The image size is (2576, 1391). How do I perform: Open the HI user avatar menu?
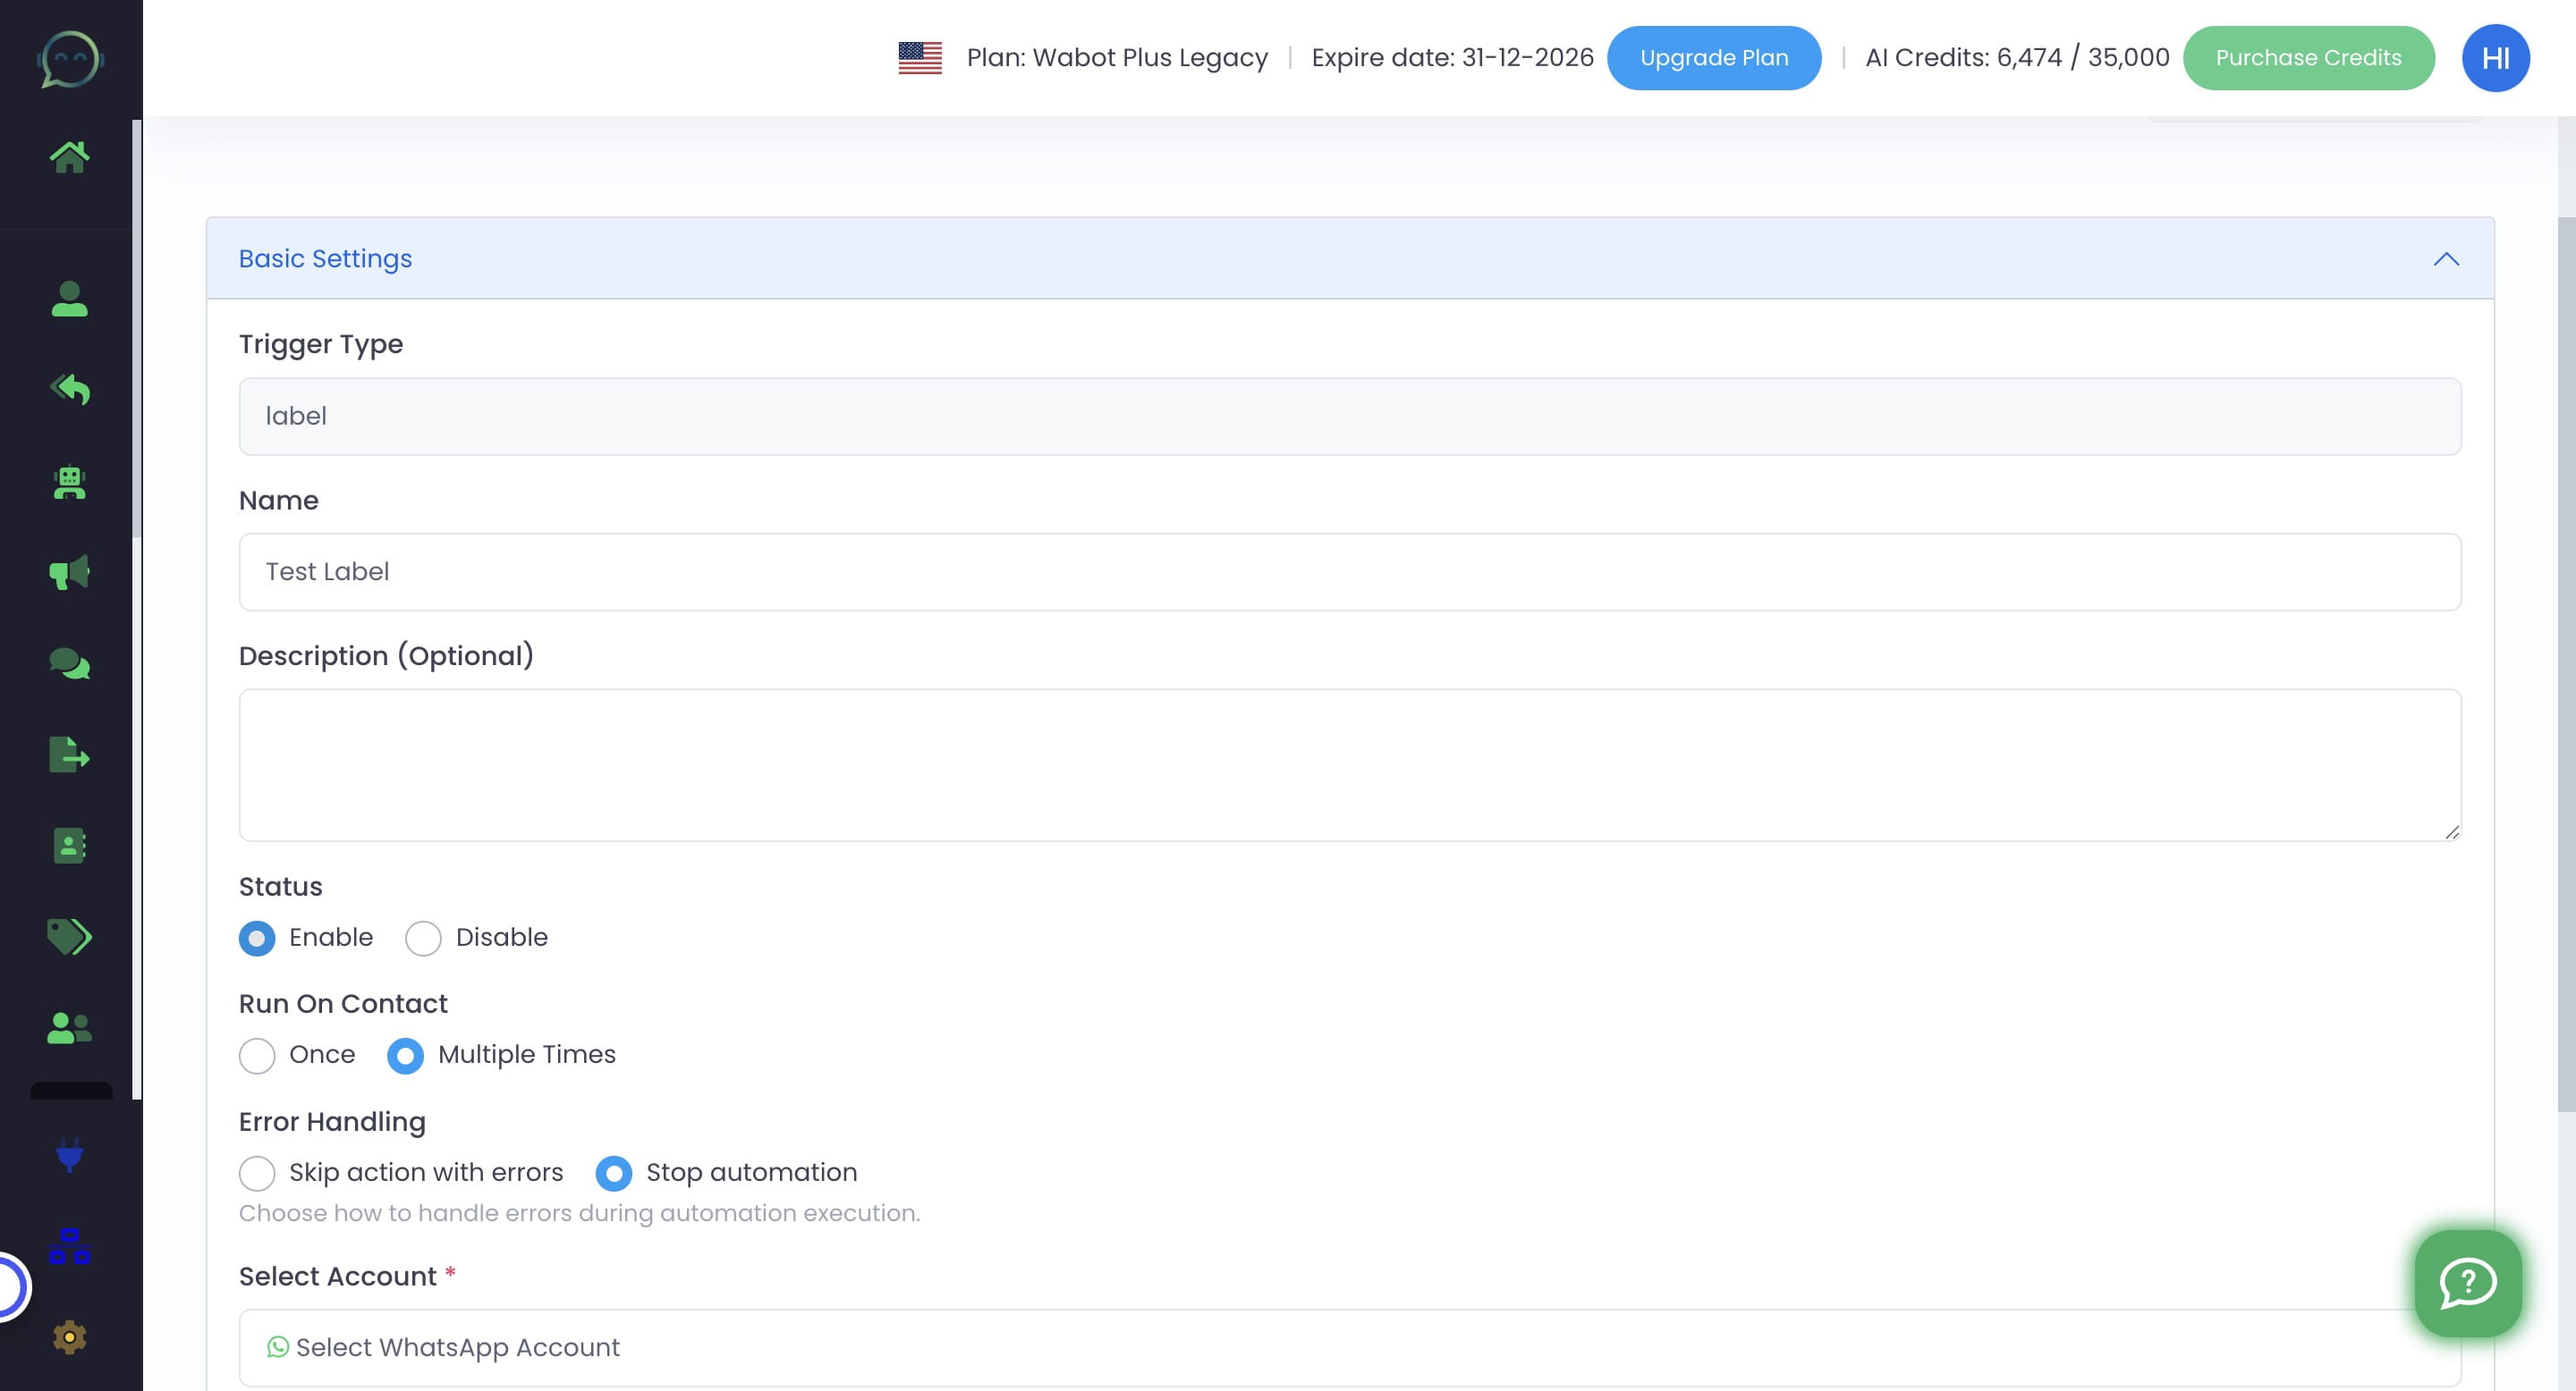[x=2495, y=58]
